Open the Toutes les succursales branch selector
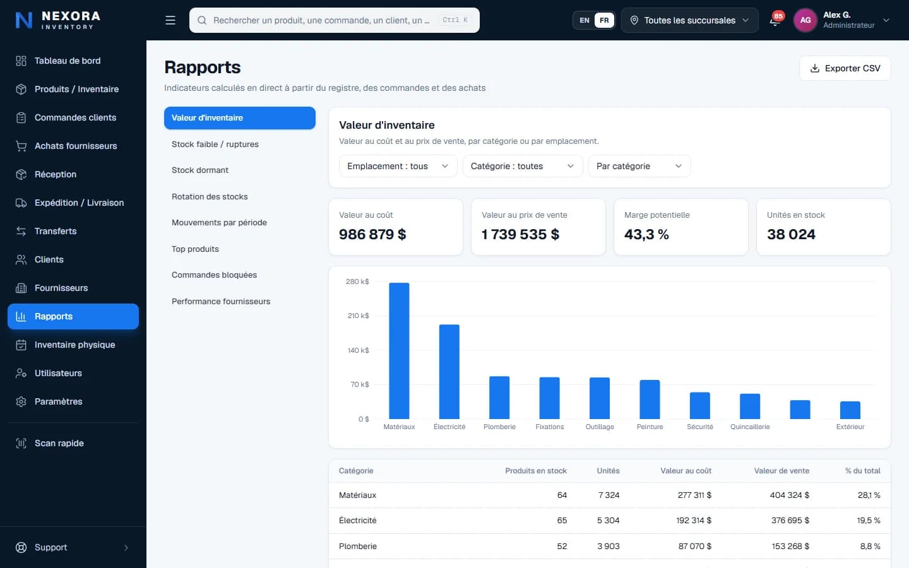Image resolution: width=909 pixels, height=568 pixels. [x=690, y=20]
